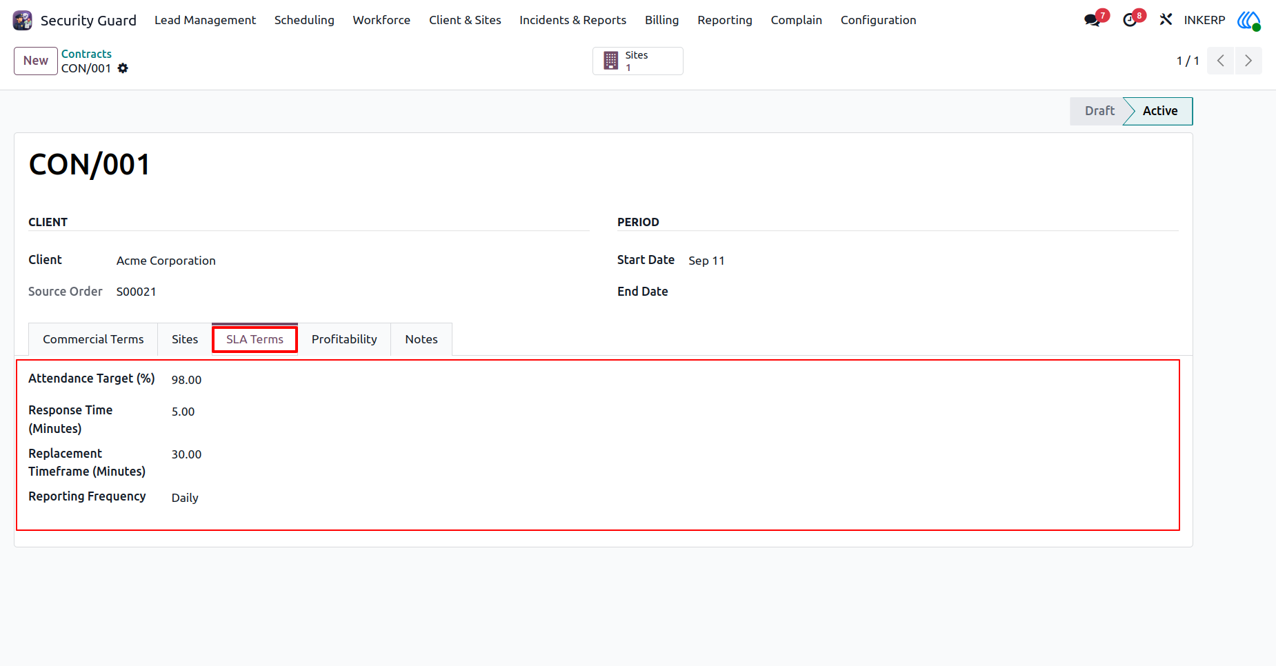Click the Start Date Sep 11 field
This screenshot has height=666, width=1276.
[706, 261]
